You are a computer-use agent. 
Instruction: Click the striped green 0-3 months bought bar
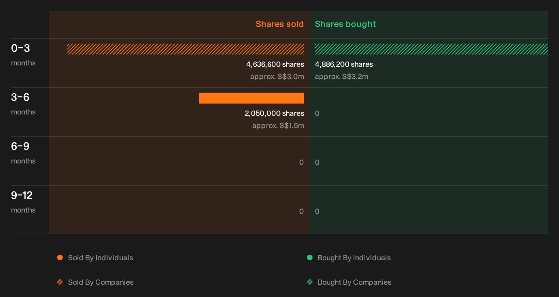431,49
